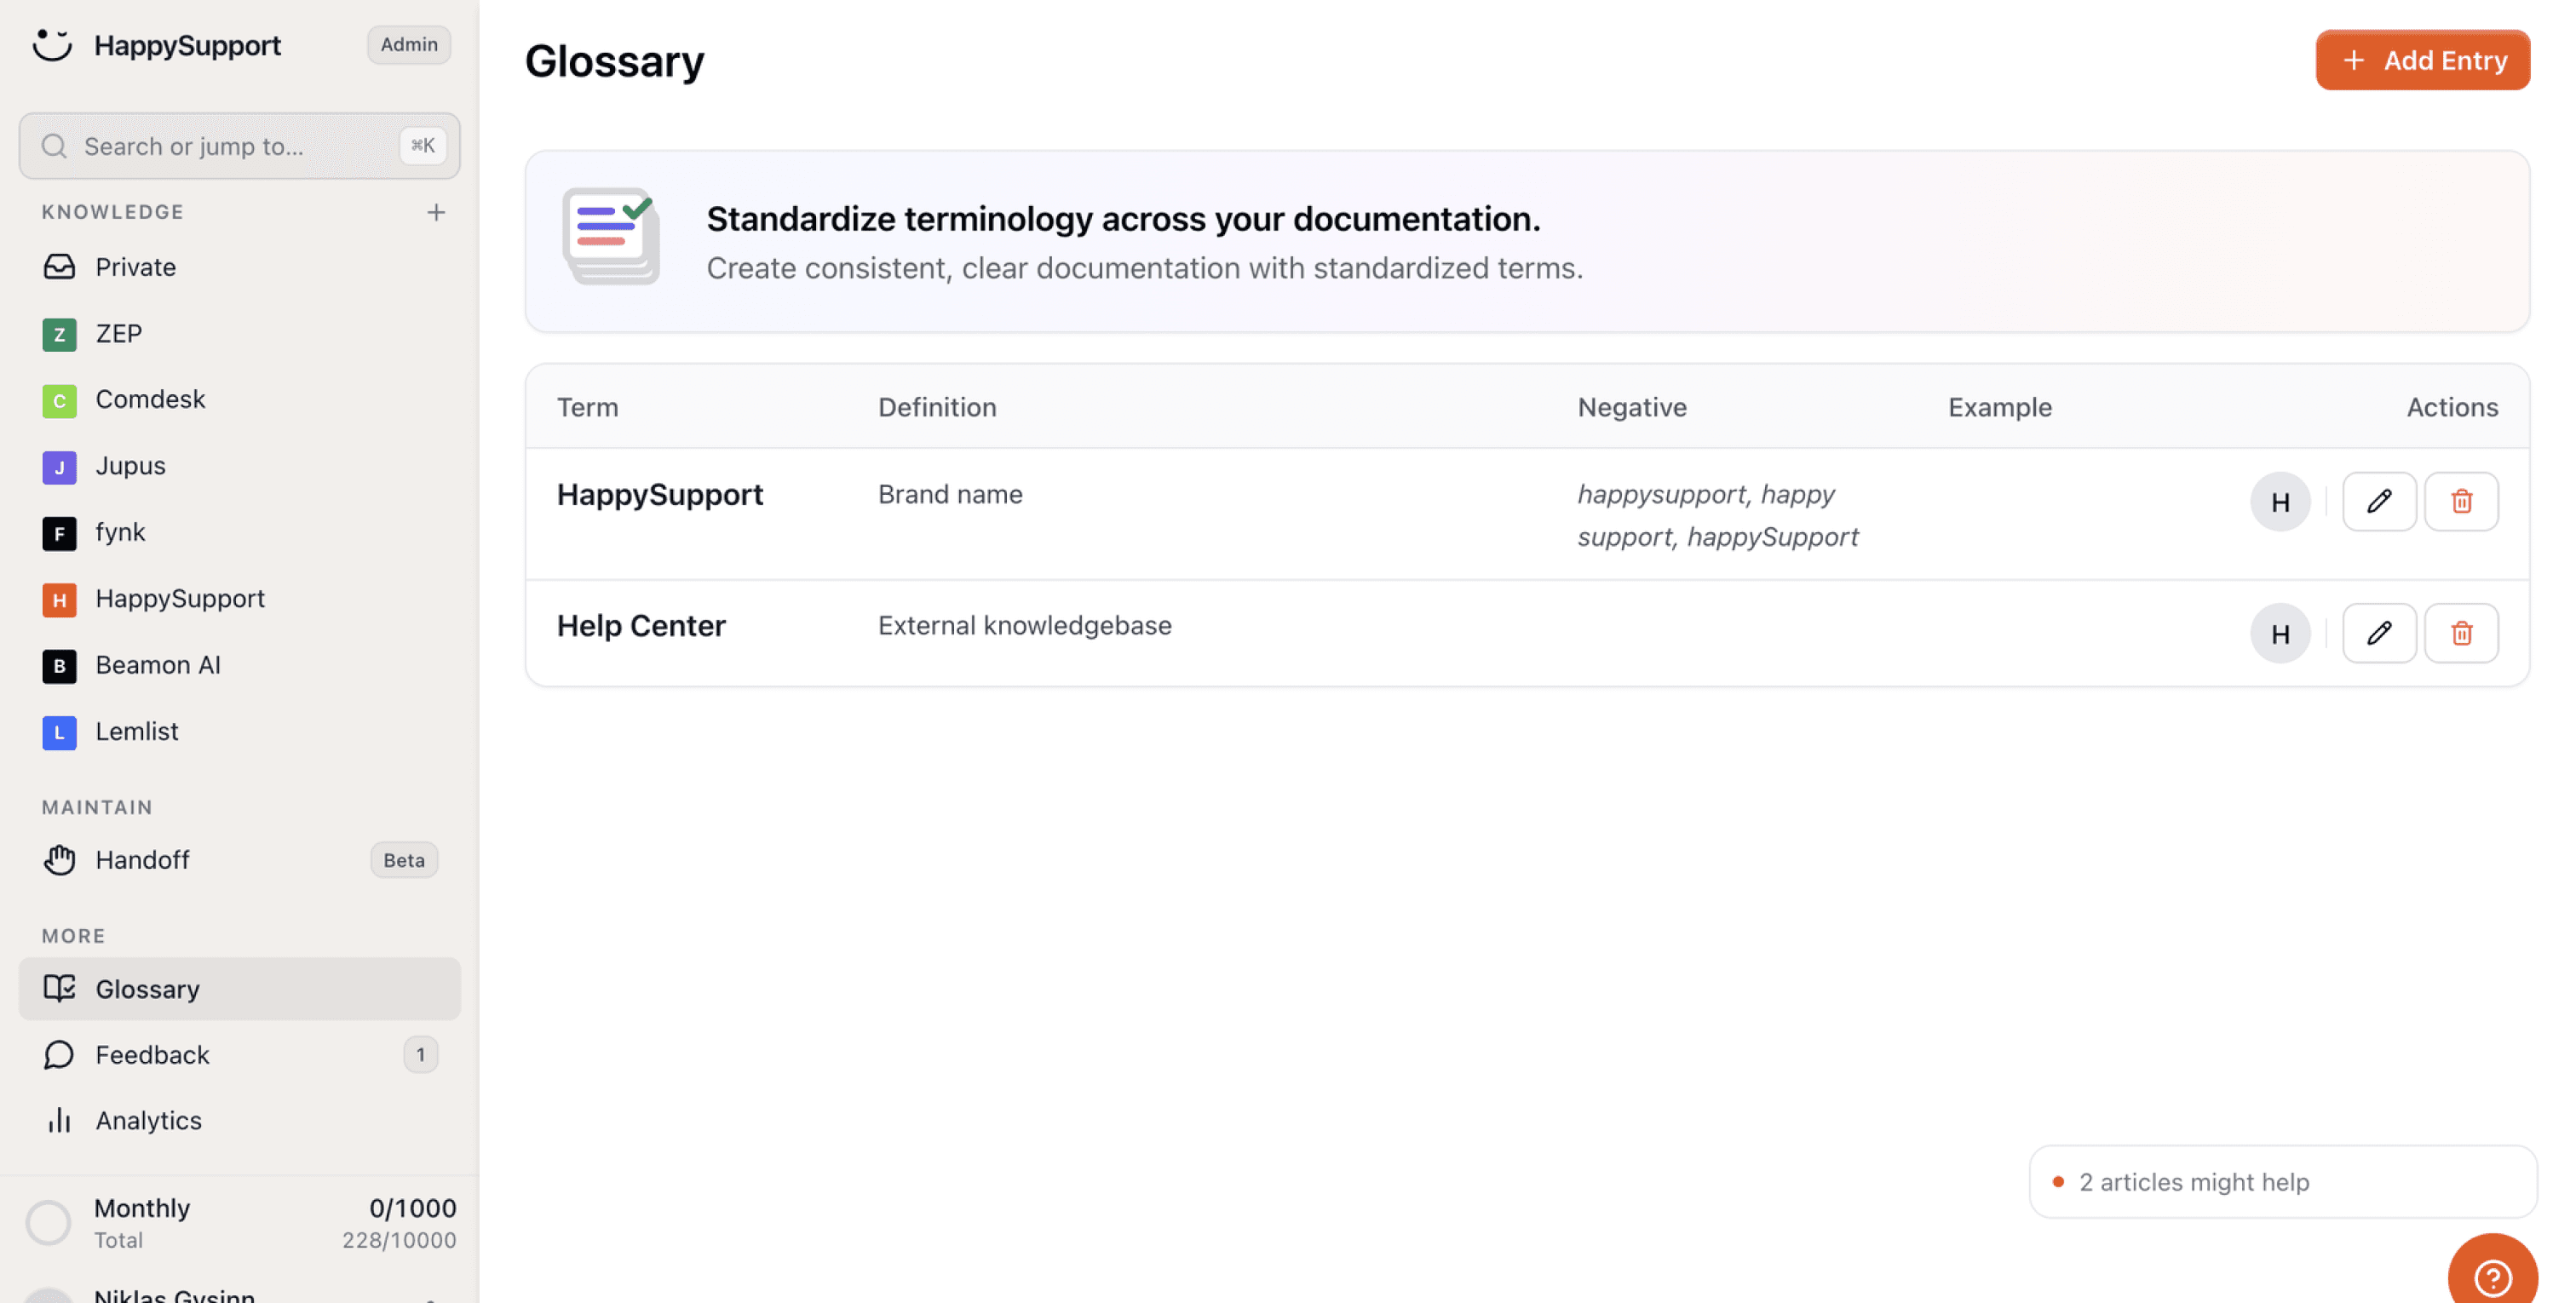
Task: Click the H avatar in HappySupport row
Action: 2280,502
